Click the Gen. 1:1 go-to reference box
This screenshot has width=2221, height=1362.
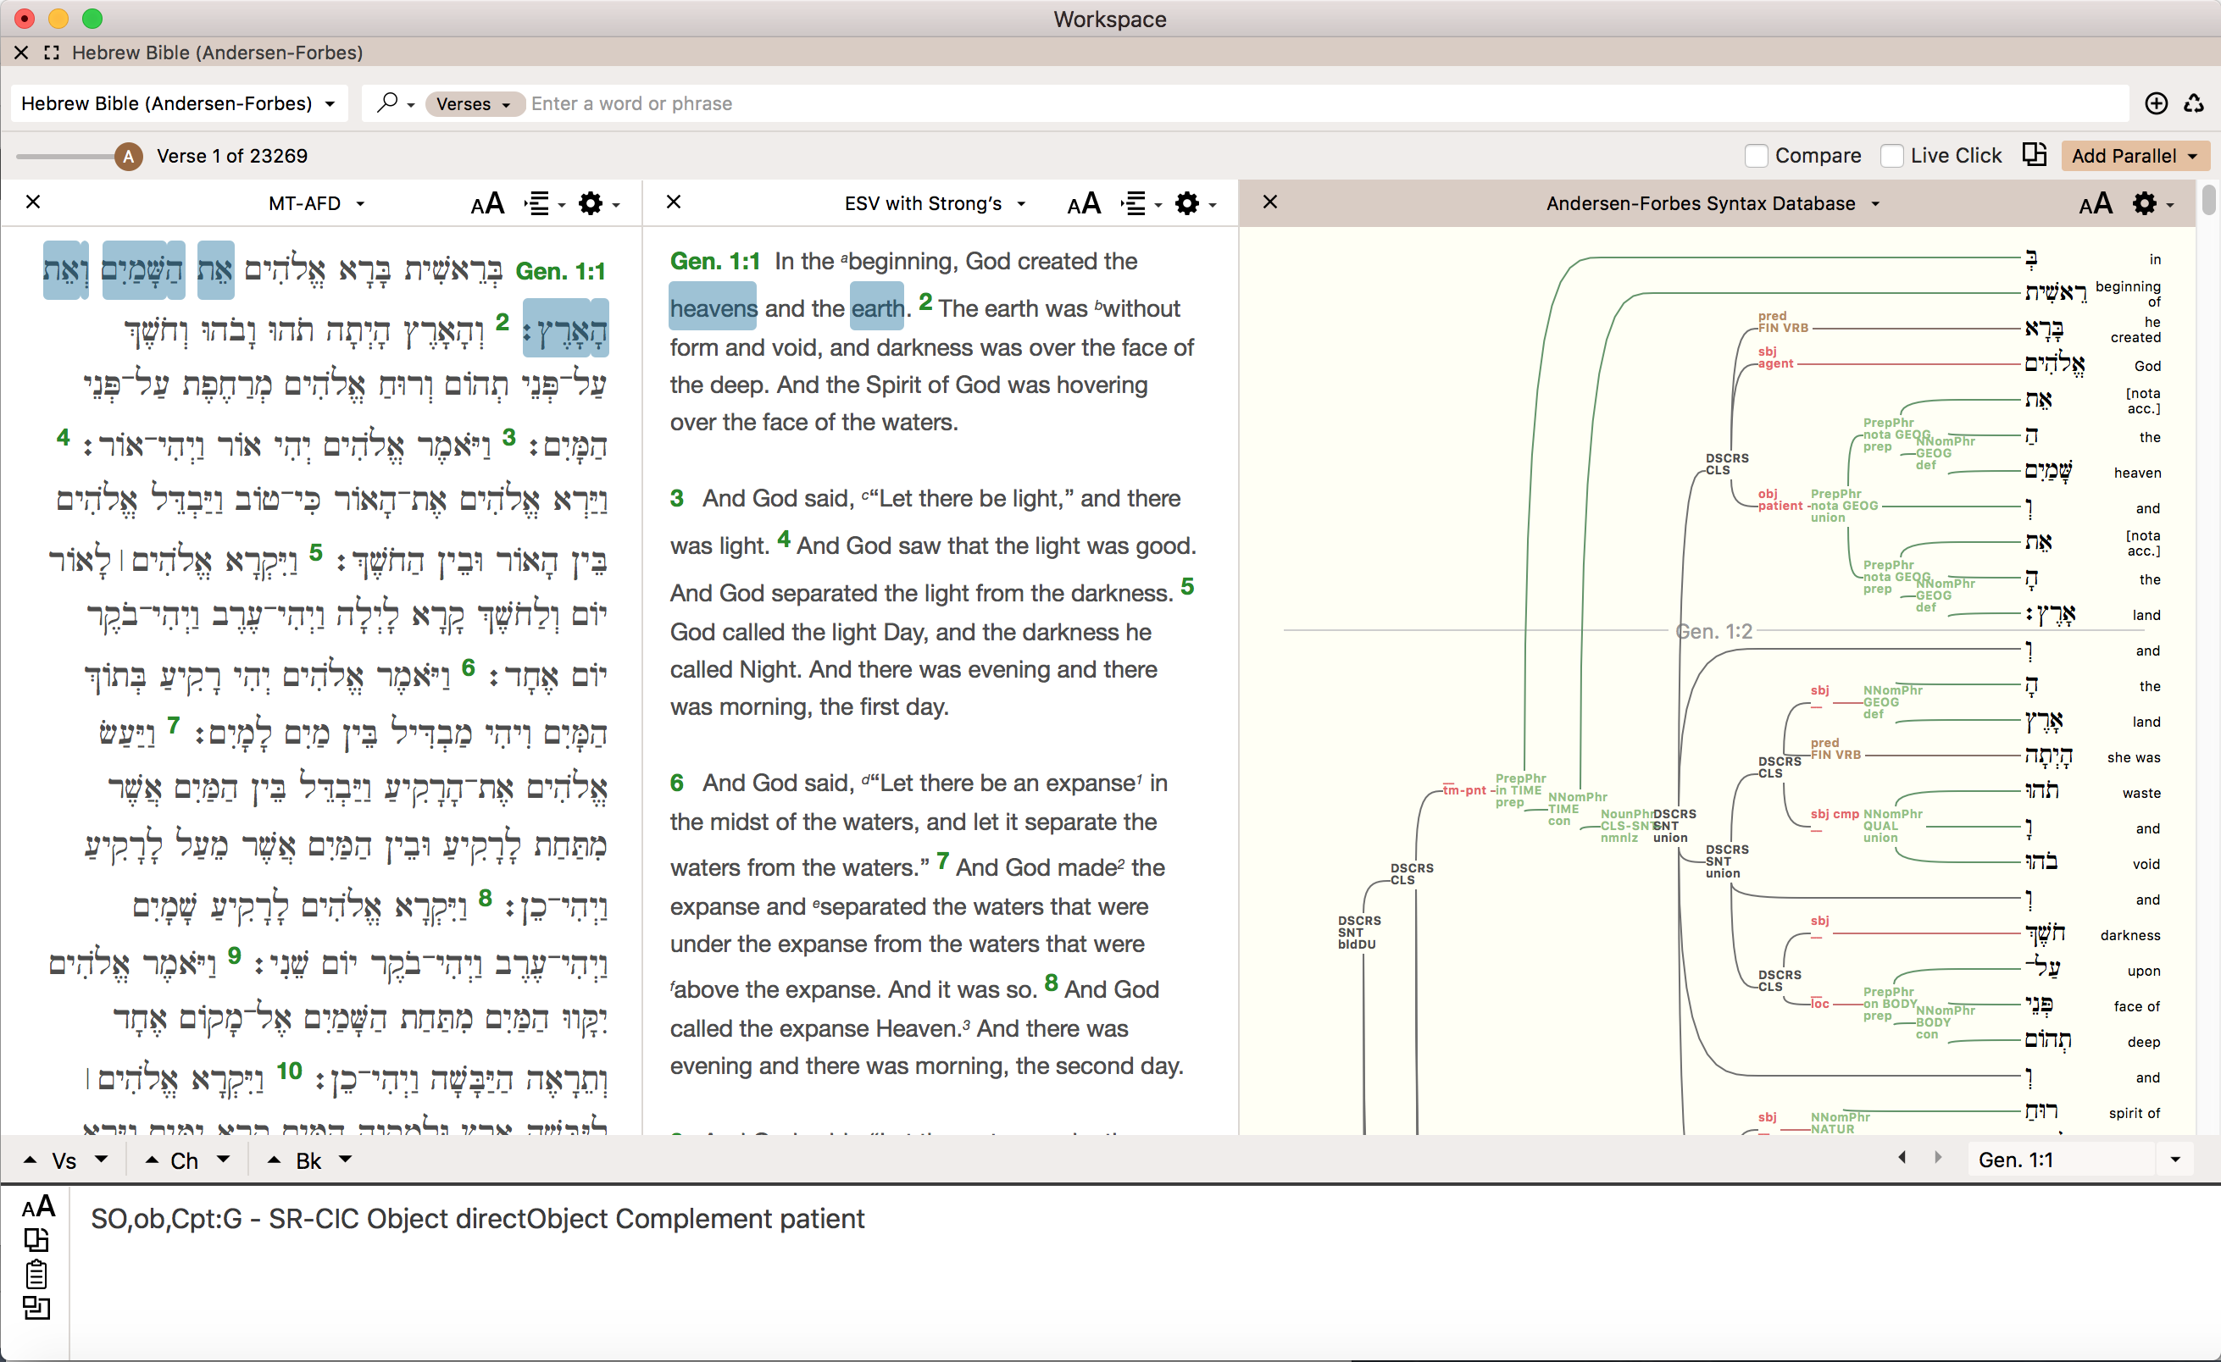coord(2061,1160)
